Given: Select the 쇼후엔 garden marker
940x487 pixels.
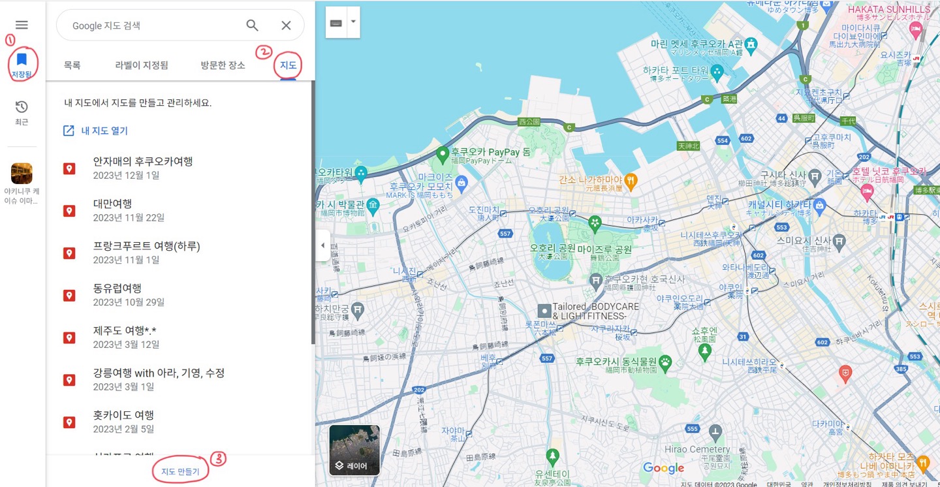Looking at the screenshot, I should (x=704, y=352).
